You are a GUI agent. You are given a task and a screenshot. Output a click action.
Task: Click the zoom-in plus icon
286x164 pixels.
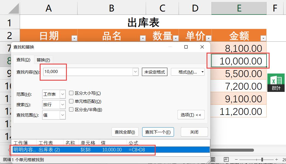pyautogui.click(x=277, y=159)
